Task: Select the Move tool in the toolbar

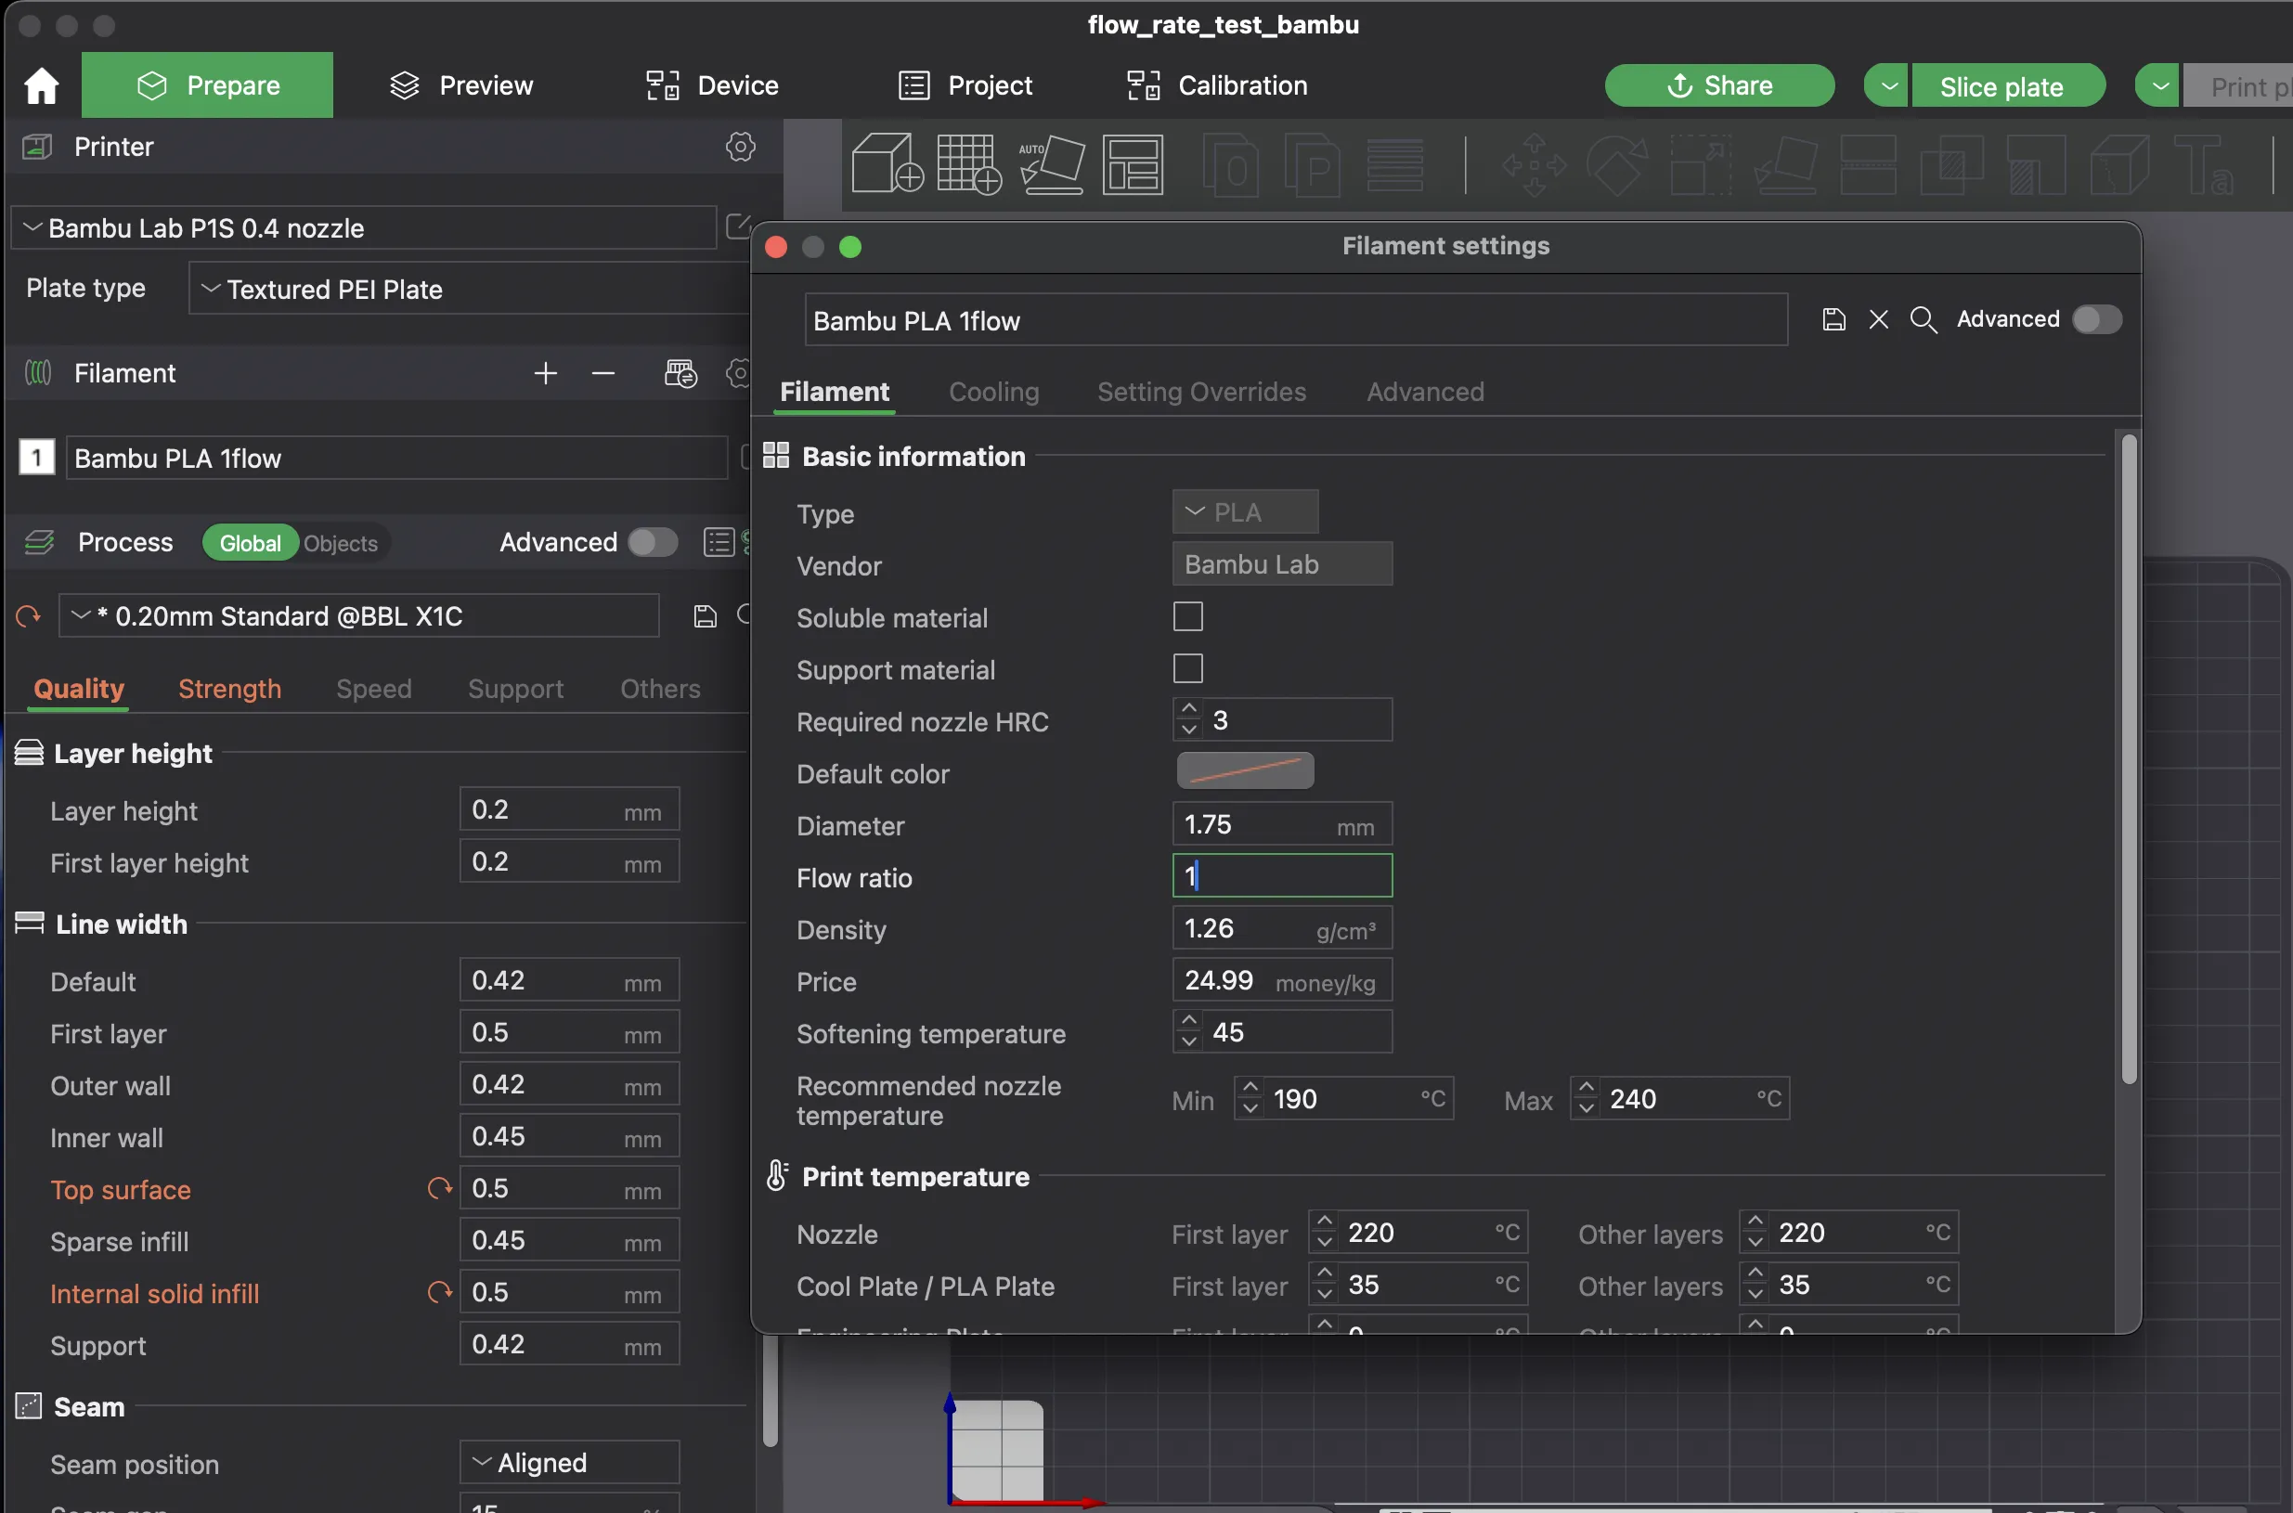Action: coord(1534,164)
